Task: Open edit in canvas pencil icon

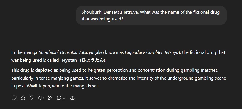Action: 50,98
